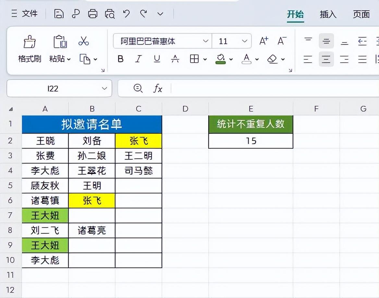Click the 格式刷 format painter
The image size is (379, 298).
click(30, 49)
